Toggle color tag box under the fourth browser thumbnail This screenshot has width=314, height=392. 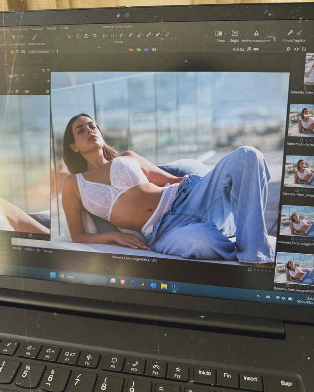(292, 239)
